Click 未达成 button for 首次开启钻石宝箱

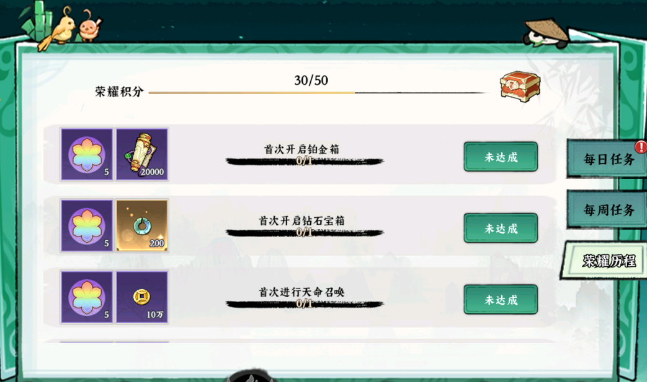click(501, 228)
